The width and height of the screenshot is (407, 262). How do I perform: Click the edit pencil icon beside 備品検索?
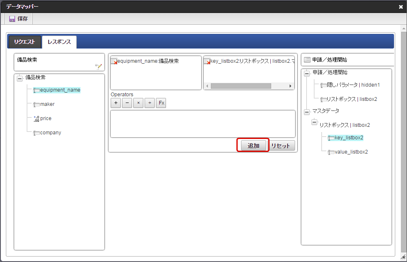tap(99, 67)
